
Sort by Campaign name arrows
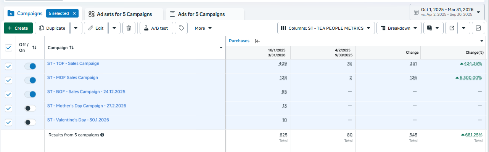click(71, 48)
